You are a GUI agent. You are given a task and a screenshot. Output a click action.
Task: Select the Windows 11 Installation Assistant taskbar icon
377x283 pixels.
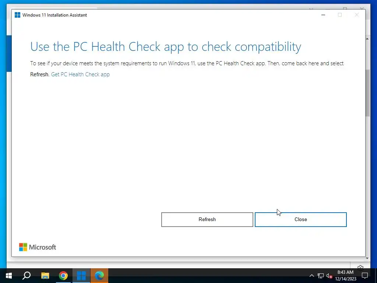tap(81, 276)
